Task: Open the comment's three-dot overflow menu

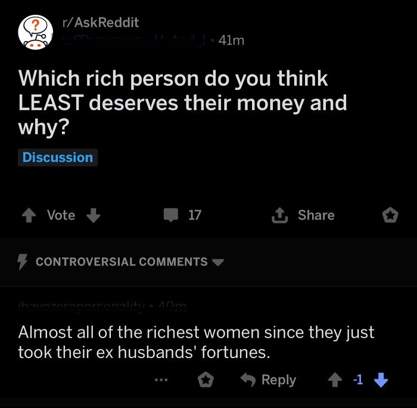Action: pos(161,380)
